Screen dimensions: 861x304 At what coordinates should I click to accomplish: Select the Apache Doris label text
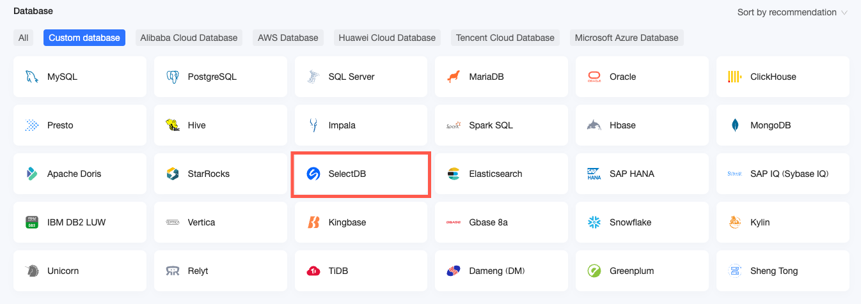(74, 174)
